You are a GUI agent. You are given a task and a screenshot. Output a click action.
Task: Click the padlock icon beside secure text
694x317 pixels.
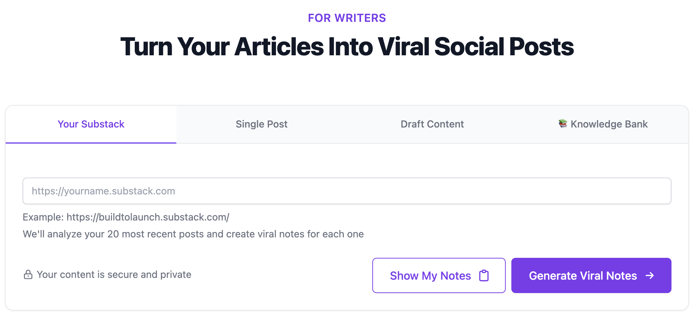[x=28, y=274]
